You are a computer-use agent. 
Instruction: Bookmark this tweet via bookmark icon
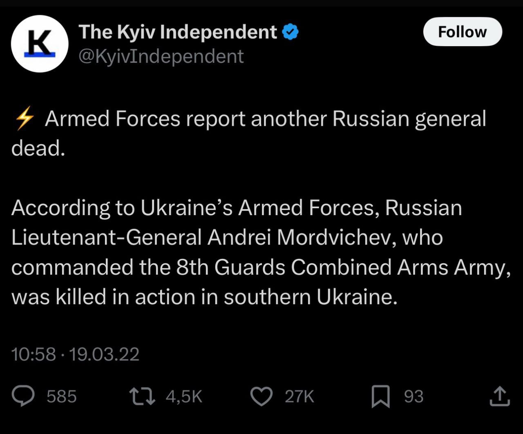click(380, 397)
